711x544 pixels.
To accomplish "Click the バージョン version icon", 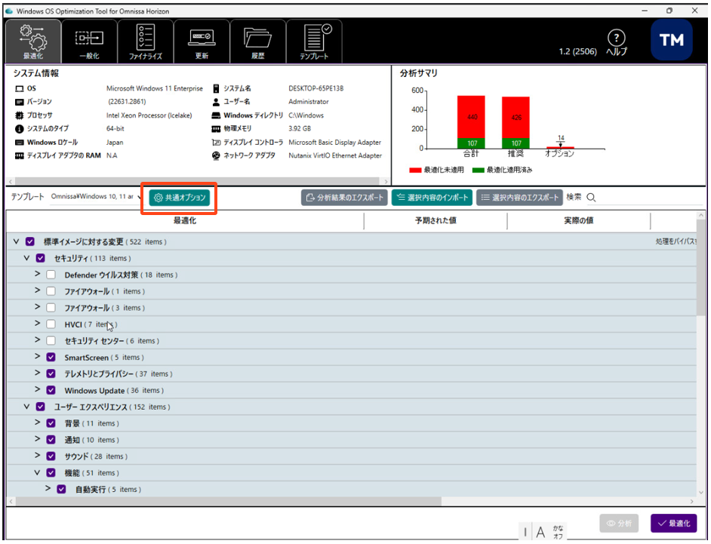I will pos(19,102).
